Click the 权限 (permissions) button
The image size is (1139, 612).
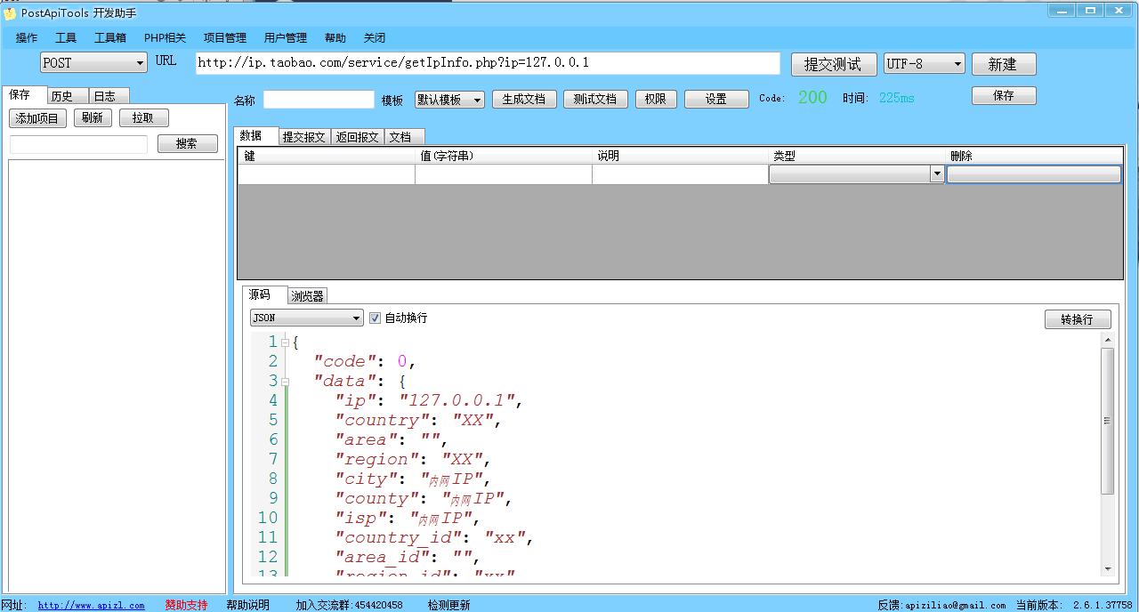656,99
